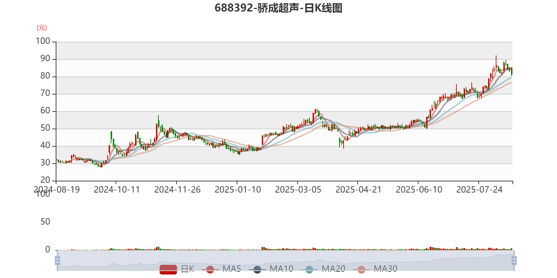
Task: Click the middle of the data zoom range bar
Action: [x=285, y=261]
